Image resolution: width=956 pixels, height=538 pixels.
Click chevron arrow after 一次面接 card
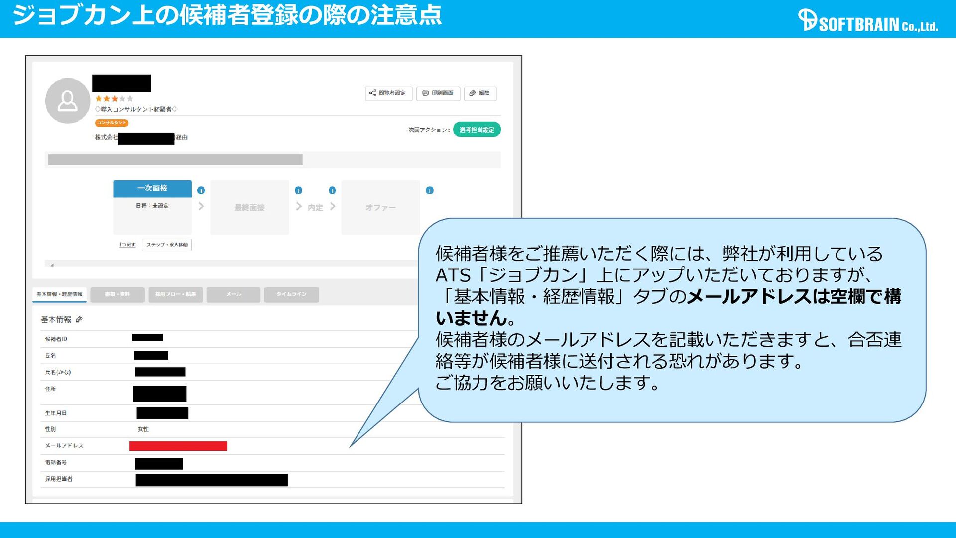[201, 206]
